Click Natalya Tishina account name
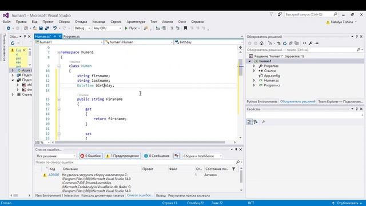The height and width of the screenshot is (206, 366). tap(342, 22)
